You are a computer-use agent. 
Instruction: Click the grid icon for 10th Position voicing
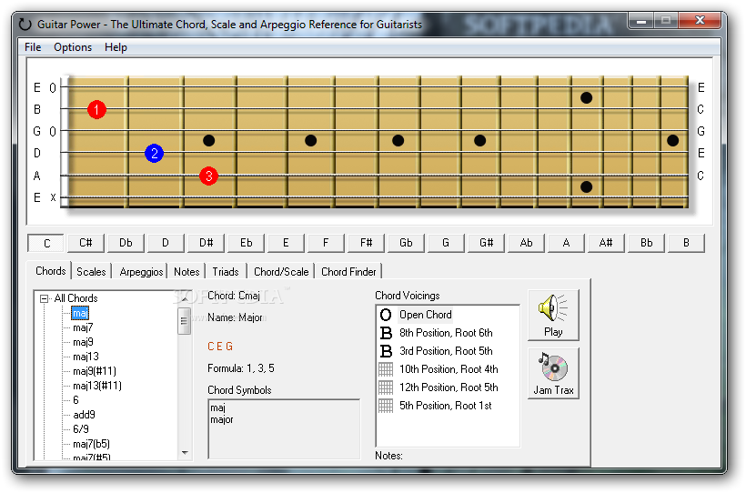[386, 368]
